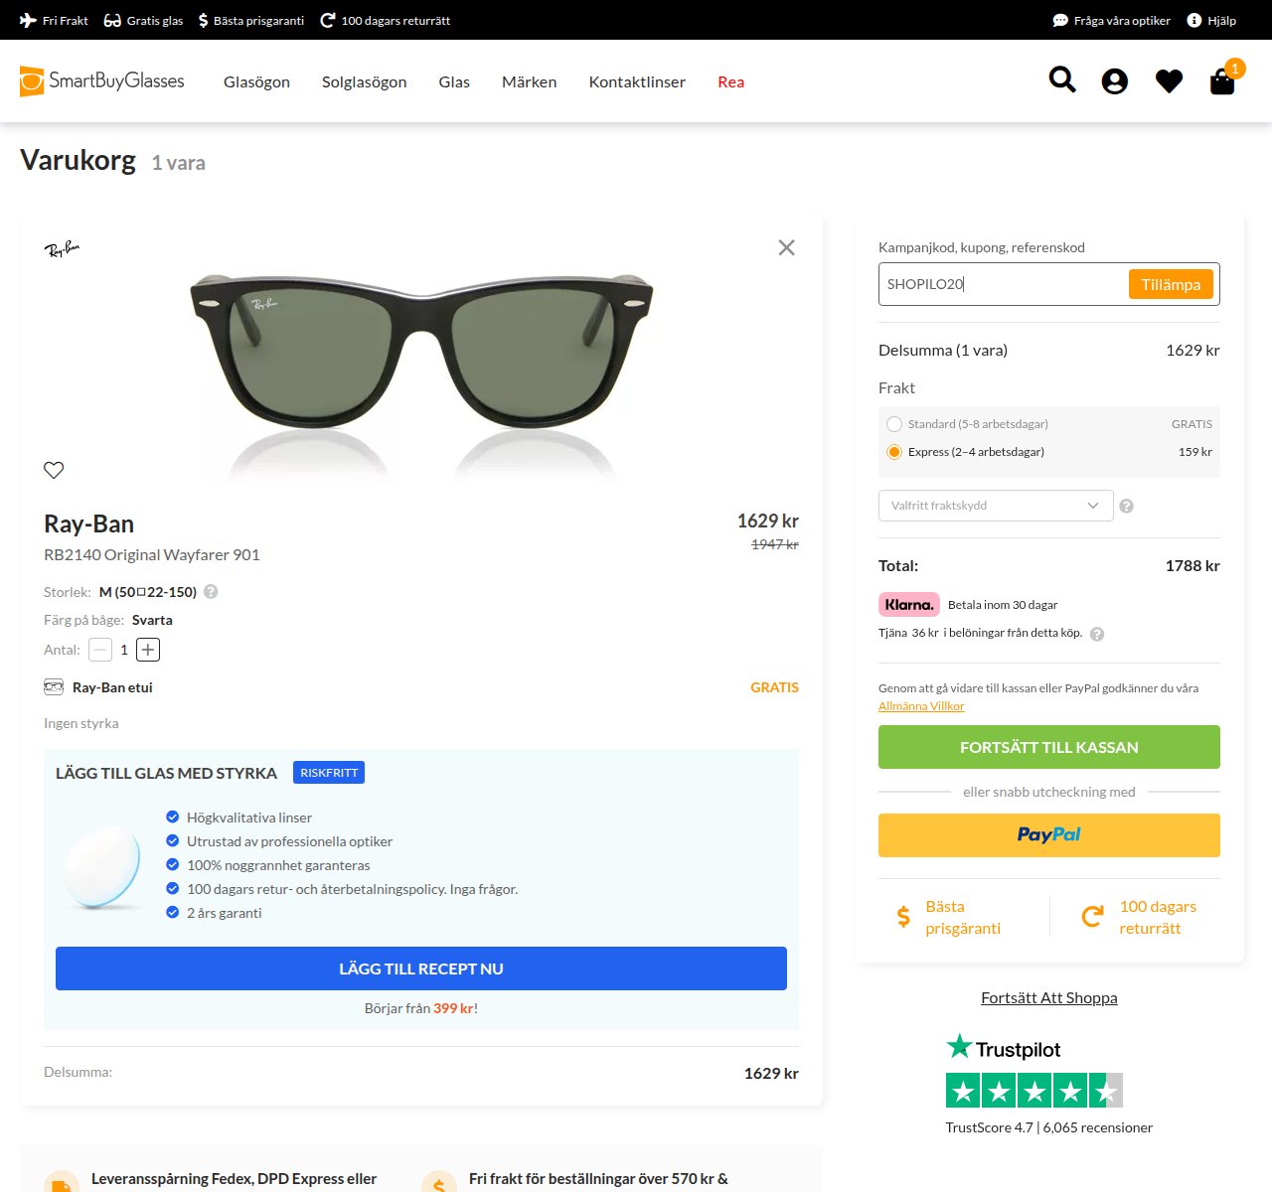Viewport: 1272px width, 1192px height.
Task: Open the wishlist heart icon in header
Action: (1169, 81)
